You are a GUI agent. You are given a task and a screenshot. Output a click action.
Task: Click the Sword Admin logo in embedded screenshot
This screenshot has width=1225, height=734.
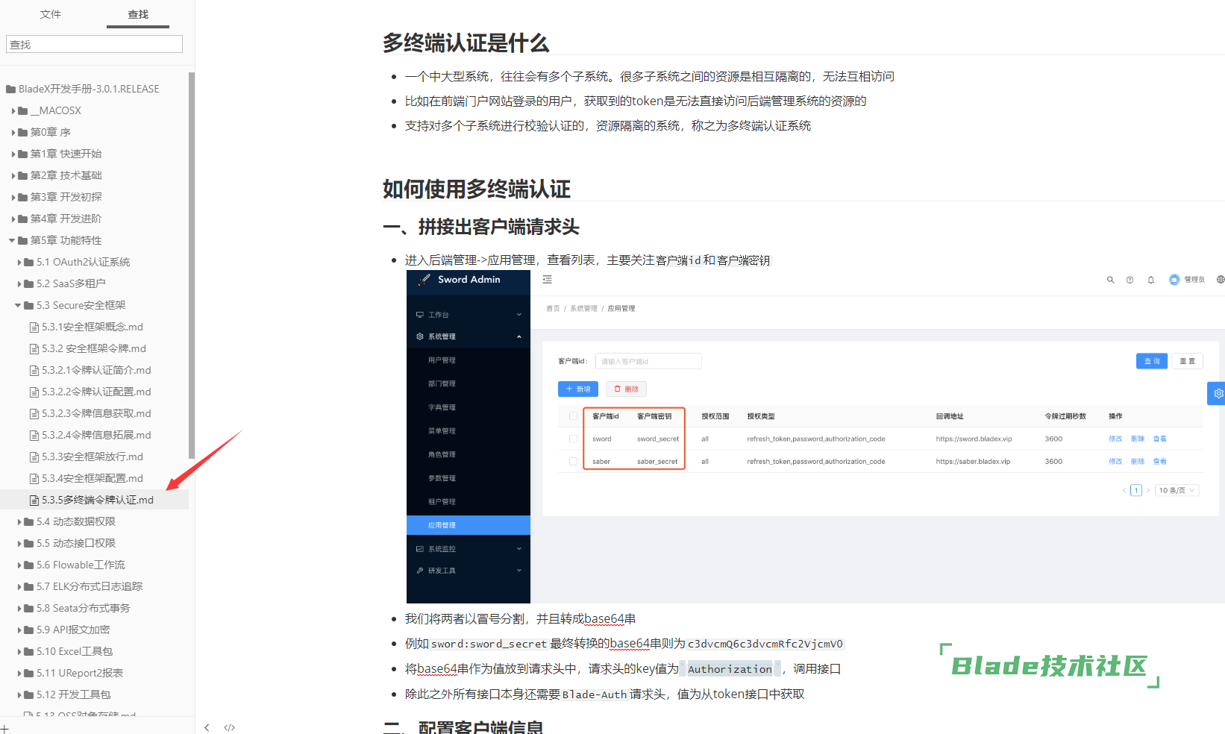click(x=460, y=280)
